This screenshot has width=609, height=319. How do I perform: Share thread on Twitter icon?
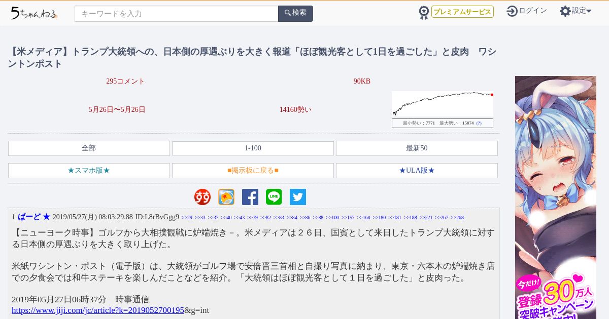pyautogui.click(x=298, y=197)
